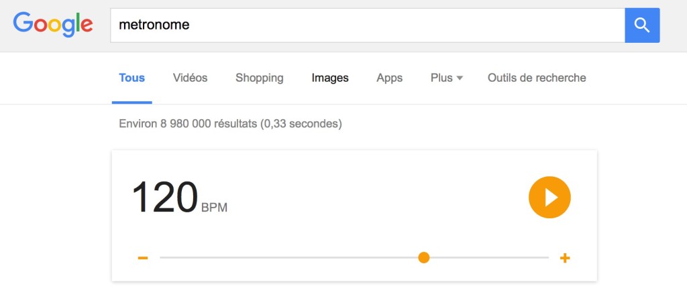Click the orange tempo slider handle
The image size is (687, 296).
(x=424, y=258)
